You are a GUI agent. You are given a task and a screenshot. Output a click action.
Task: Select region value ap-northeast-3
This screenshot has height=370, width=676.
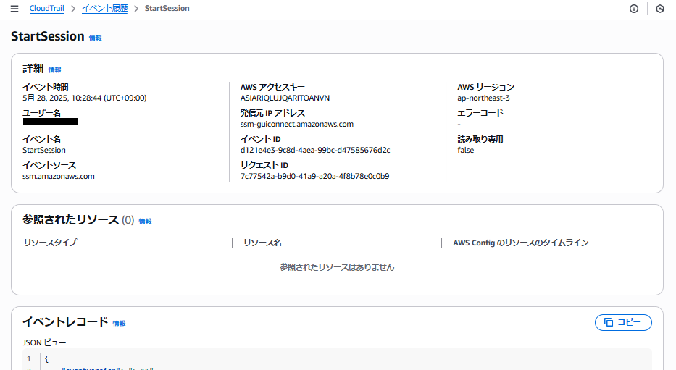tap(483, 98)
